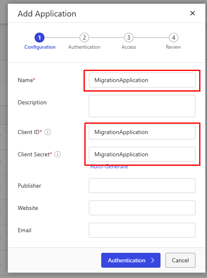Click the blue Authentication next button
The image size is (207, 278).
[x=131, y=260]
